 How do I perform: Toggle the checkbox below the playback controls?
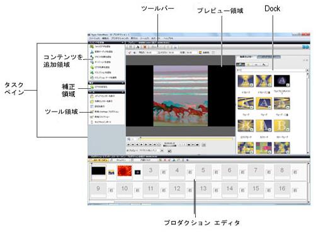128,151
